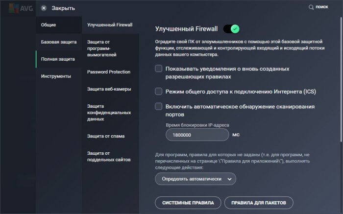This screenshot has width=343, height=214.
Task: Click the ПРАВИЛА ДЛЯ ПАКЕТОВ button
Action: pos(259,202)
